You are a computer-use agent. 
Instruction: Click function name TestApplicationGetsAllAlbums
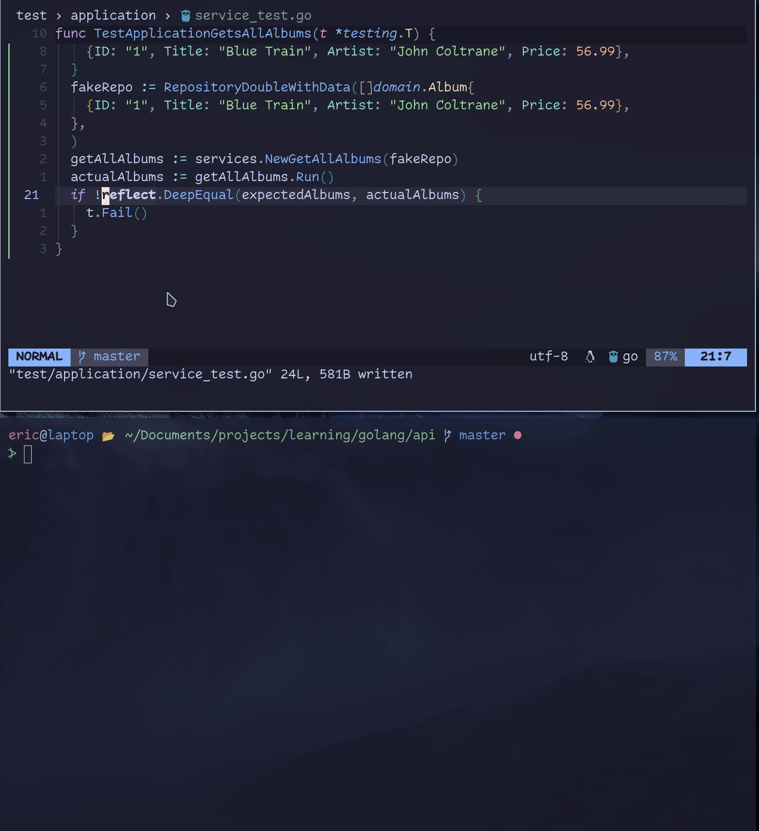click(203, 33)
